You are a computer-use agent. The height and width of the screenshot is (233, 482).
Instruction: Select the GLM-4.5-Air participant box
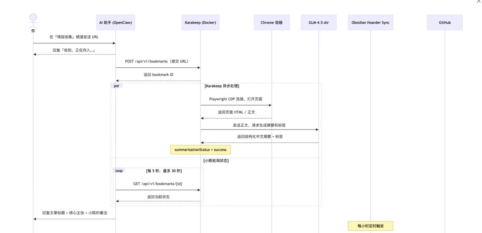[x=319, y=22]
